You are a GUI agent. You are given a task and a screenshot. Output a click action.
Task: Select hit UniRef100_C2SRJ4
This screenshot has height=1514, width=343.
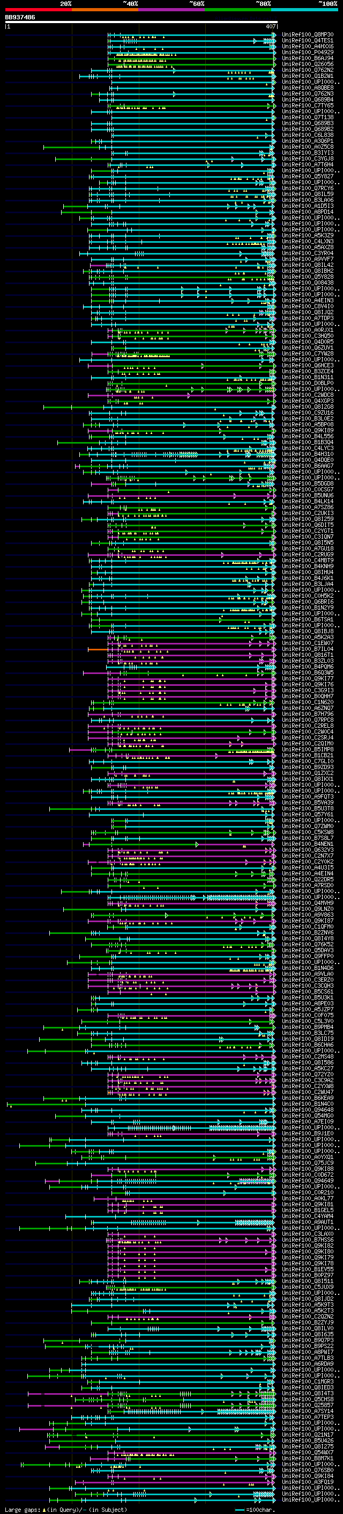click(x=308, y=737)
